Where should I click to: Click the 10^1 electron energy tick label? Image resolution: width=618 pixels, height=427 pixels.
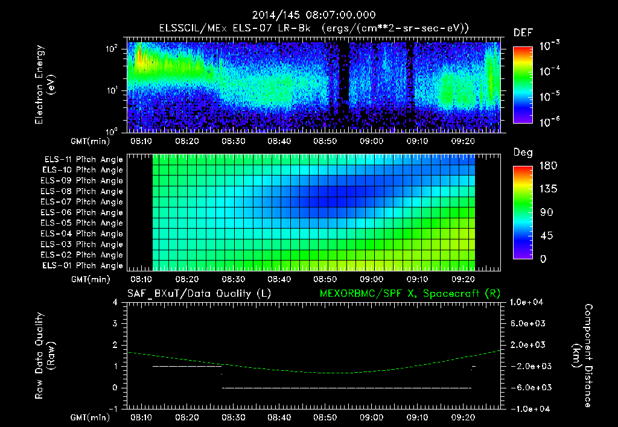[x=112, y=90]
